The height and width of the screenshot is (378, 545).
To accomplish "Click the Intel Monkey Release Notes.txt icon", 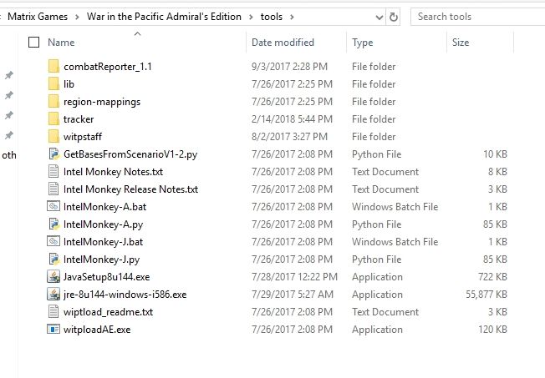I will pyautogui.click(x=53, y=189).
